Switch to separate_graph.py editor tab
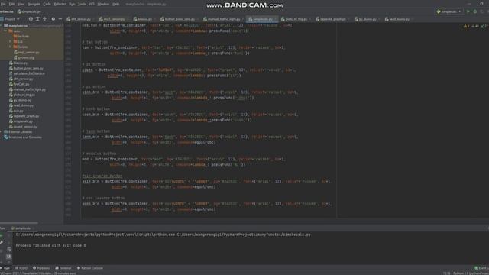489x275 pixels. tap(331, 19)
